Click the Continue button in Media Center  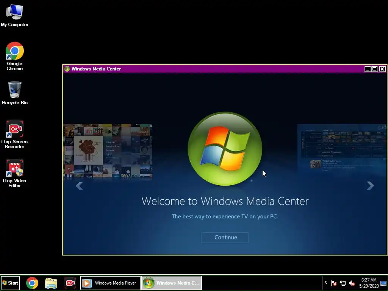[225, 237]
